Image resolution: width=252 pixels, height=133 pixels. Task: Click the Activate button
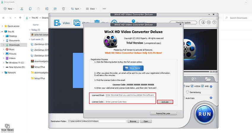pyautogui.click(x=165, y=102)
